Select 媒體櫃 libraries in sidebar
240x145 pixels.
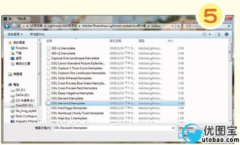[x=15, y=74]
